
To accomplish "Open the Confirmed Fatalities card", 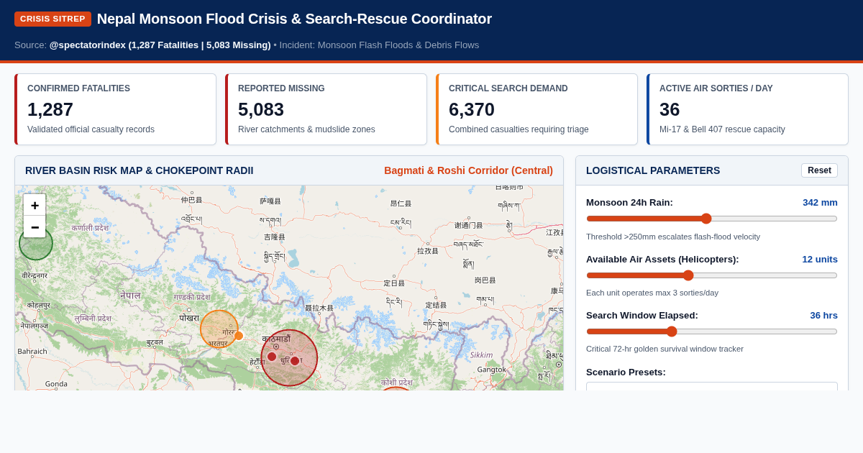I will [x=115, y=109].
